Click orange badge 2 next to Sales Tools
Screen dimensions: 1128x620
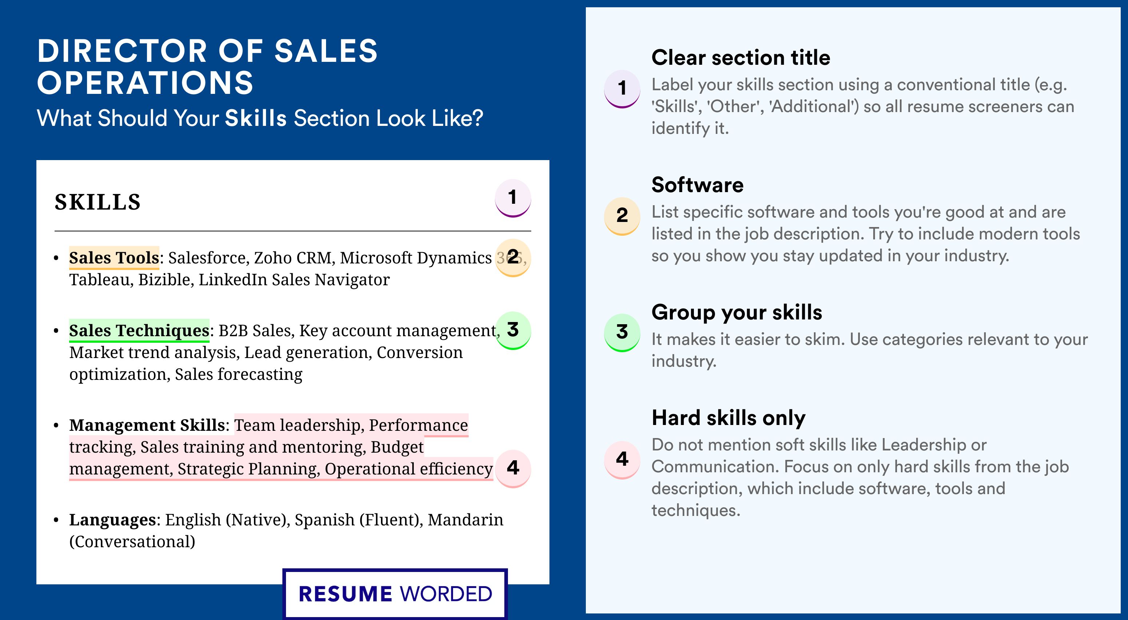pos(513,258)
